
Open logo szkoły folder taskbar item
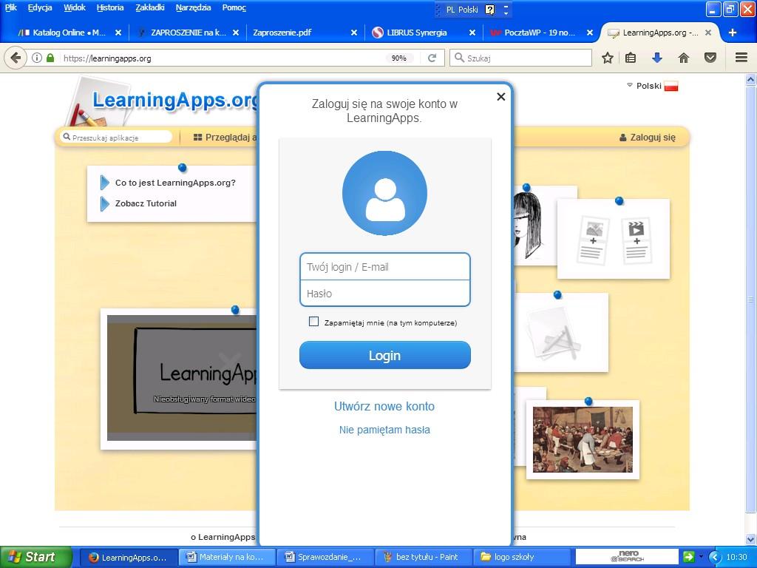pos(521,557)
